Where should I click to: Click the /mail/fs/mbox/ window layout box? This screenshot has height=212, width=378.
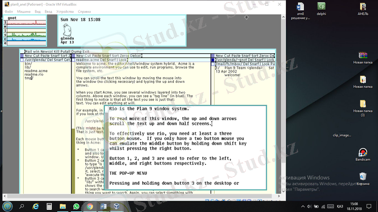click(x=213, y=64)
